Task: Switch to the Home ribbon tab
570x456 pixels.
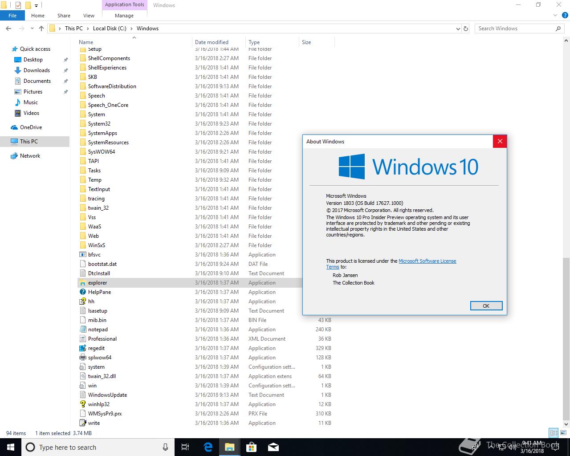Action: pos(38,16)
